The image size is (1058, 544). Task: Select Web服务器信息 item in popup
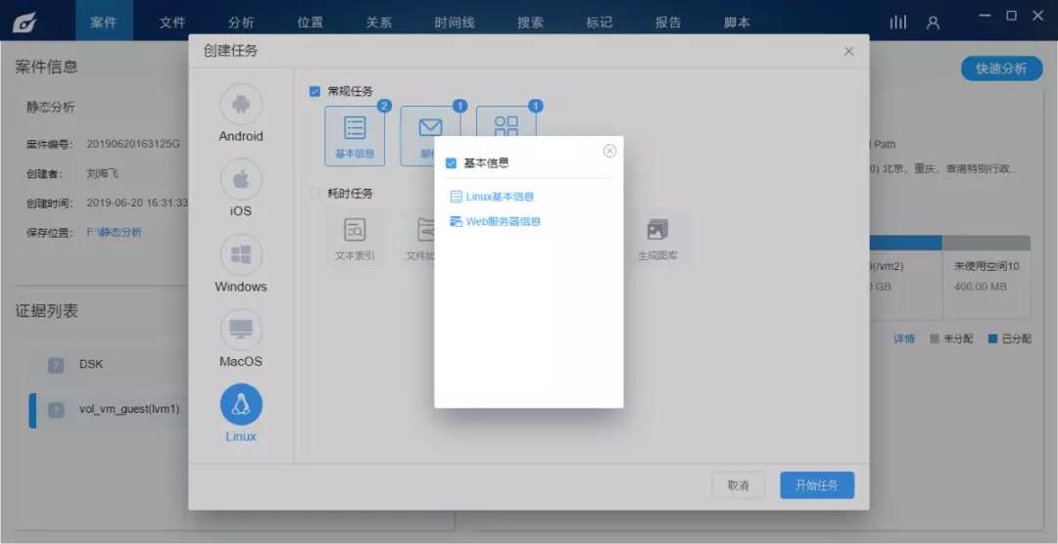point(496,221)
